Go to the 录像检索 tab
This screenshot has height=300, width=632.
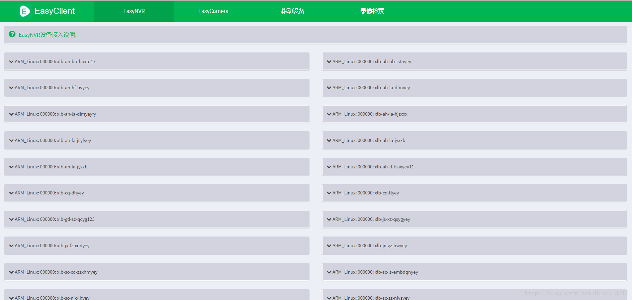click(372, 11)
